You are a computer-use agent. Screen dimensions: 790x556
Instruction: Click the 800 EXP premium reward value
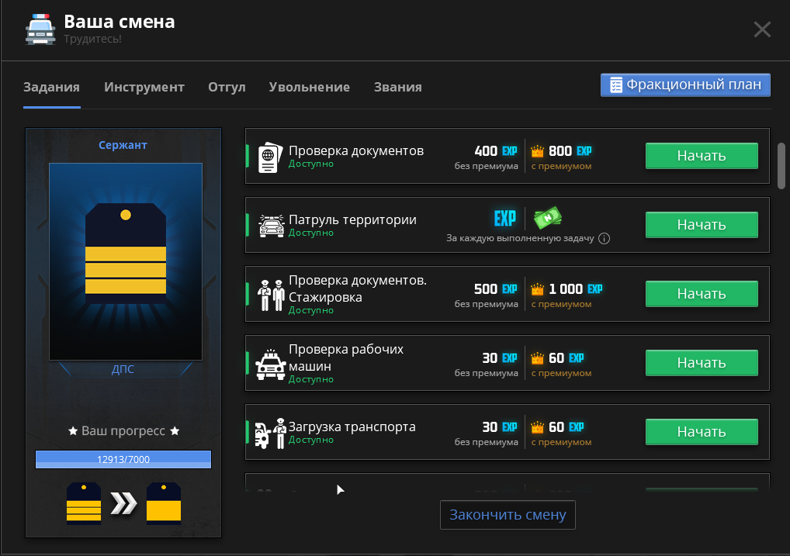point(570,151)
